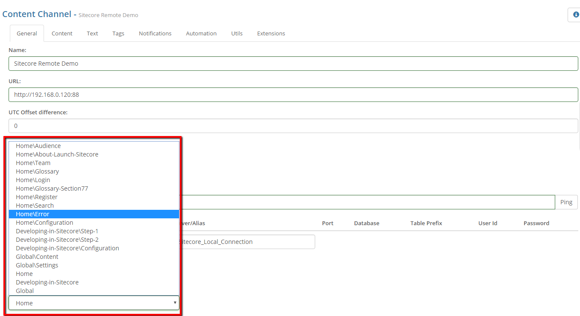Click the Sitecore_Local_Connection server field

pos(247,242)
